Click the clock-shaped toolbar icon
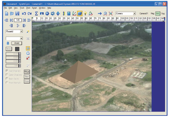 [x=105, y=14]
